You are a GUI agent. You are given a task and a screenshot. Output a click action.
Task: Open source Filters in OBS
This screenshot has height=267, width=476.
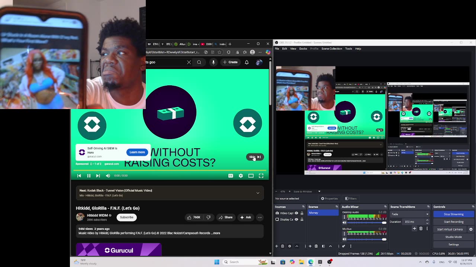(x=351, y=198)
